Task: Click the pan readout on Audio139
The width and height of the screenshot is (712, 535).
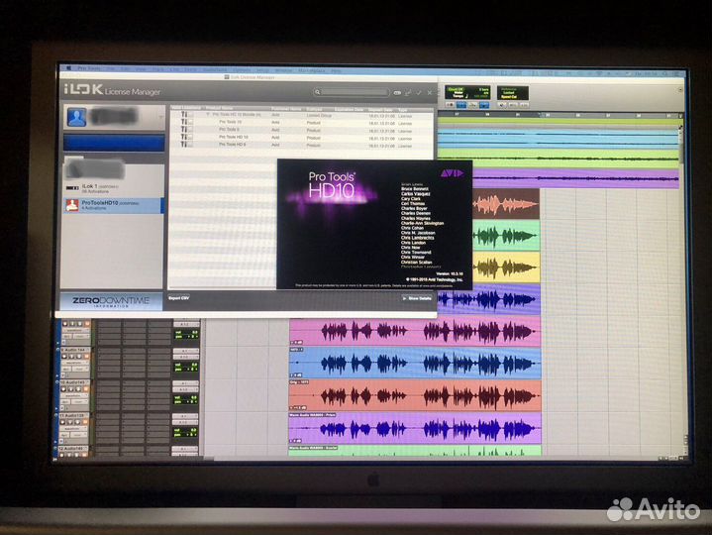Action: [185, 435]
